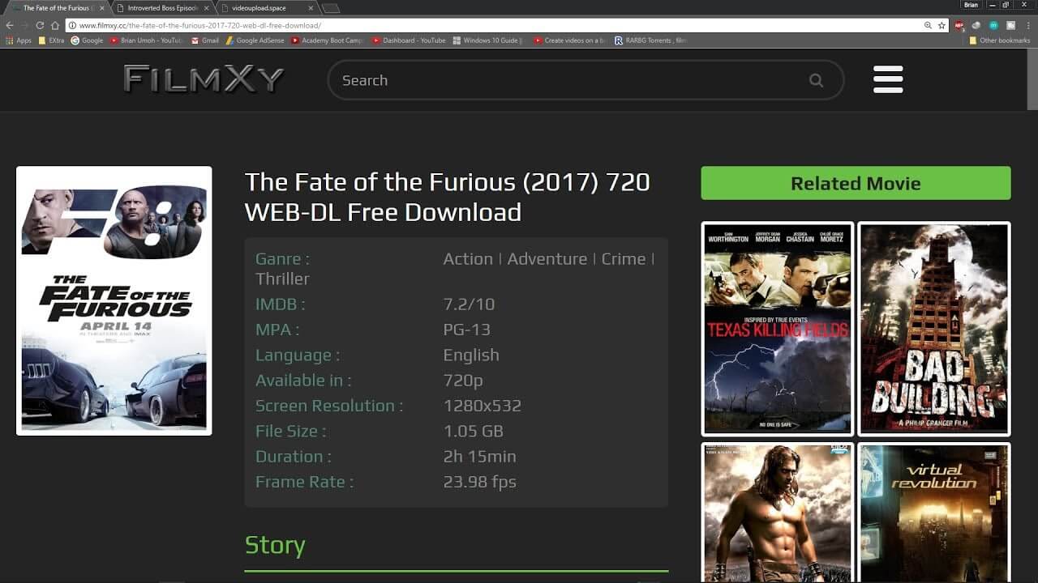Click the FilmXY logo
The image size is (1038, 583).
[x=204, y=79]
